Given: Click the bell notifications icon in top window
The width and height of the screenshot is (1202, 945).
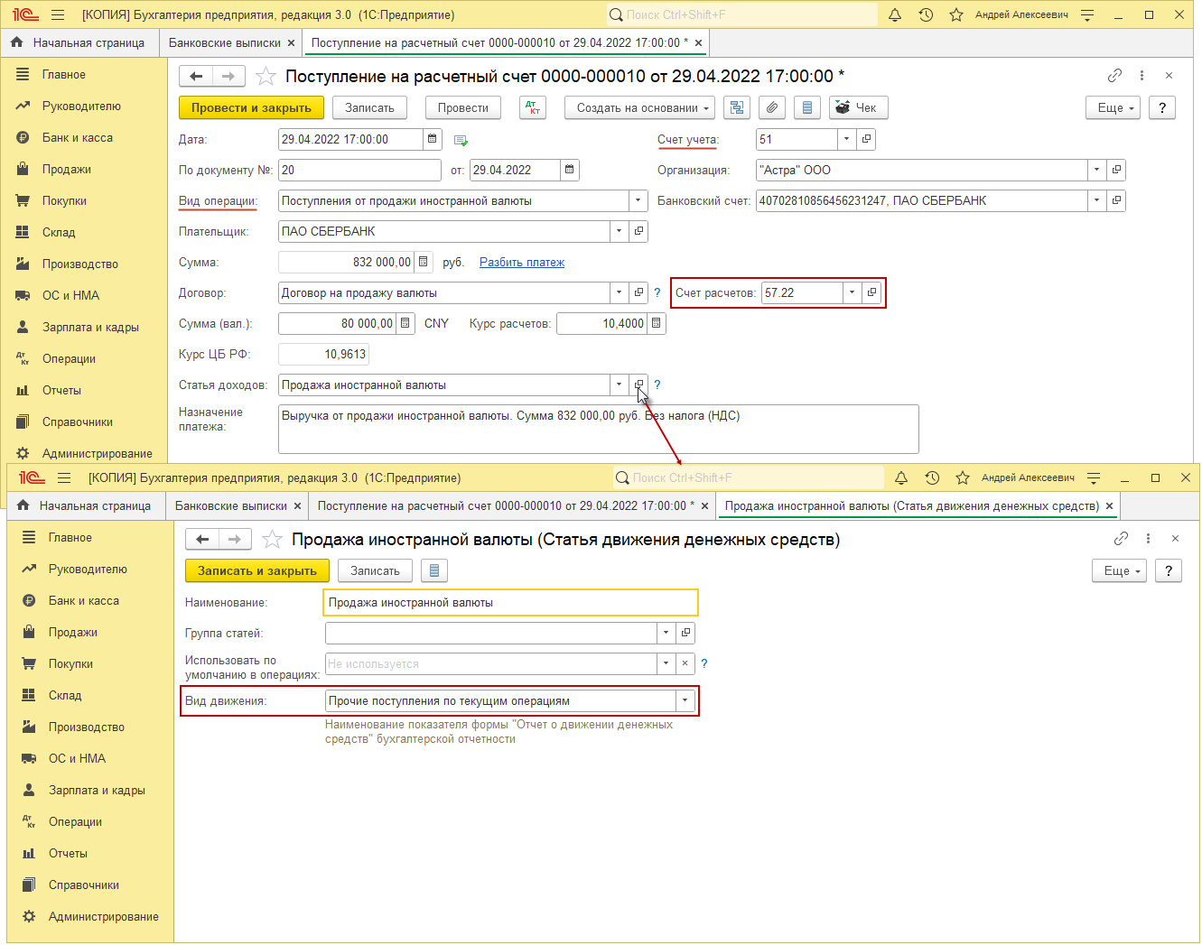Looking at the screenshot, I should point(895,14).
